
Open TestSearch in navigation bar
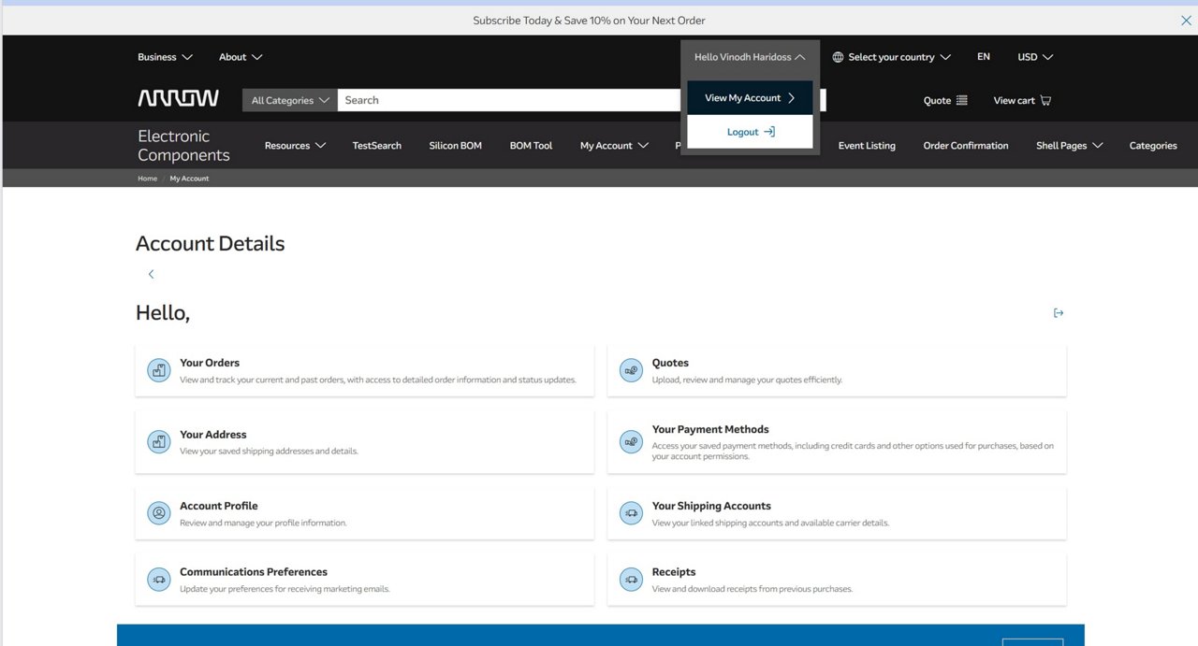(377, 146)
